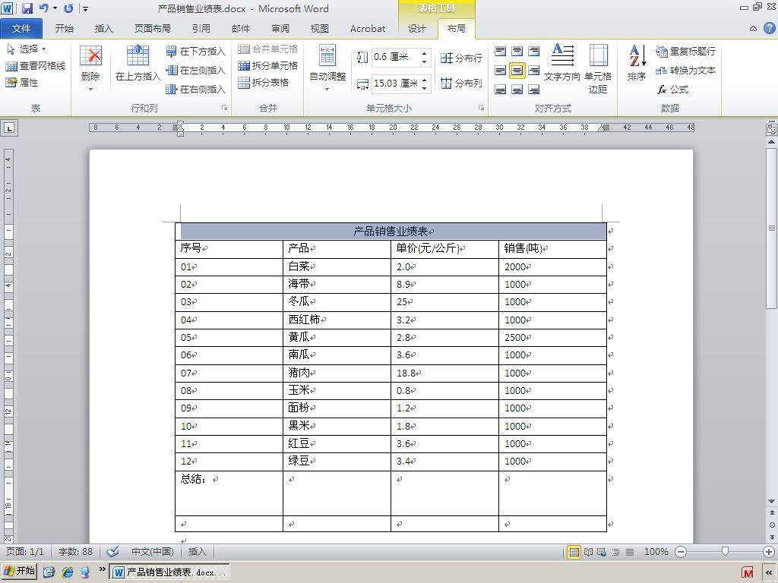Switch to the Acrobat tab

pyautogui.click(x=368, y=29)
